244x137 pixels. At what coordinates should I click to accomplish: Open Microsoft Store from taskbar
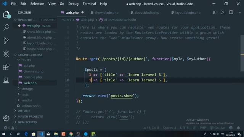point(34,134)
